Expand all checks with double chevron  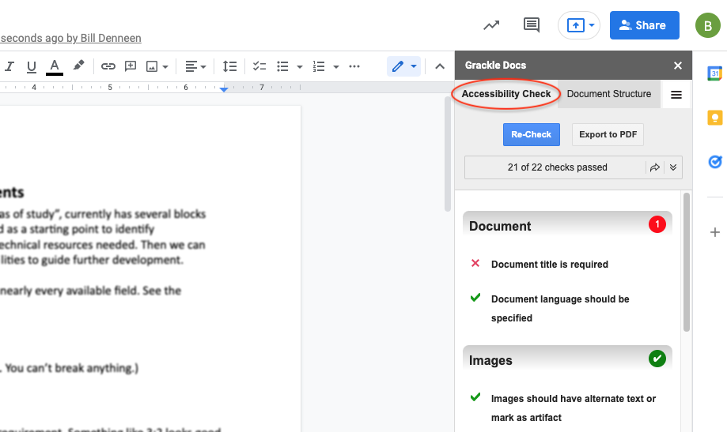point(673,167)
